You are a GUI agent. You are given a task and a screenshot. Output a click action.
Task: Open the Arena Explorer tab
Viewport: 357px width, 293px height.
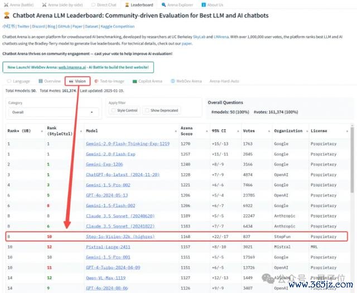tap(177, 5)
